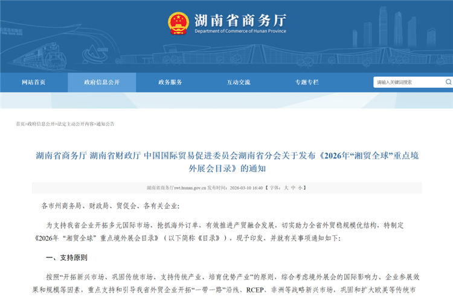
Task: Click 首页 in the breadcrumb
Action: (x=21, y=124)
